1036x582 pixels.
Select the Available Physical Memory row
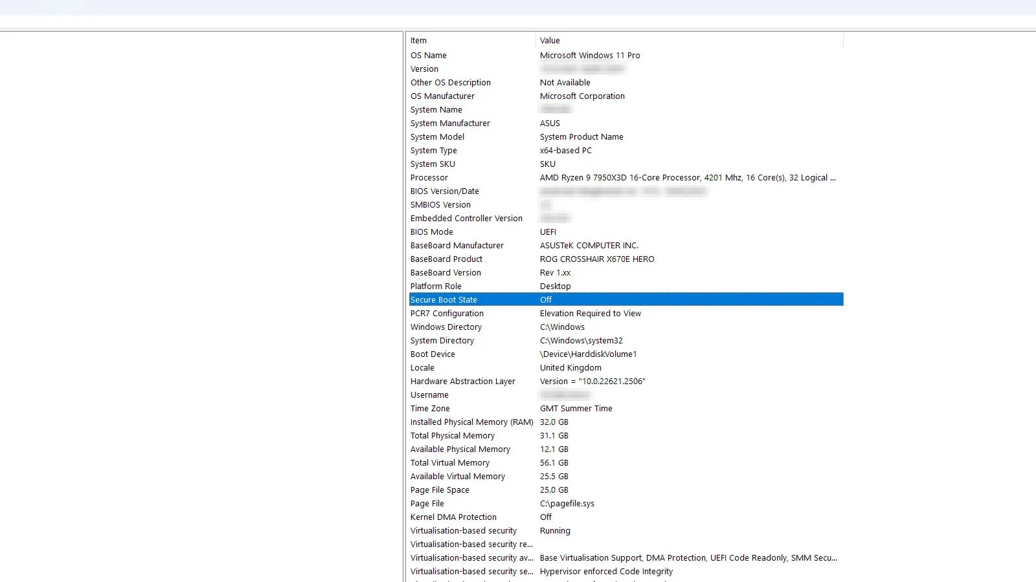(x=626, y=449)
